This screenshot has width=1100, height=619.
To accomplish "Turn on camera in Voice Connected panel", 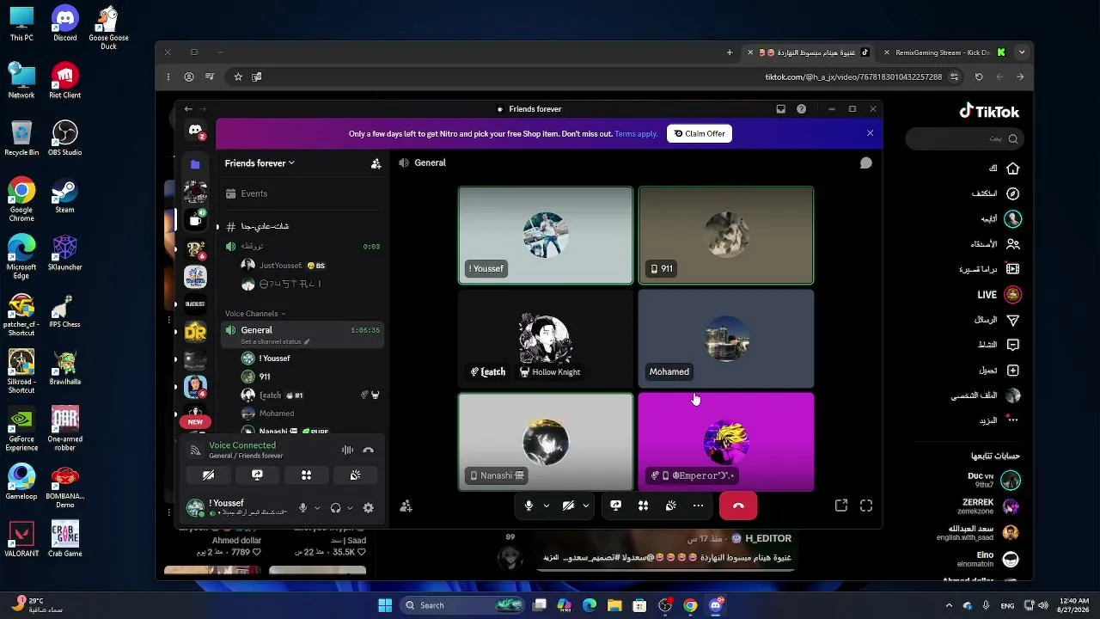I will pos(208,475).
